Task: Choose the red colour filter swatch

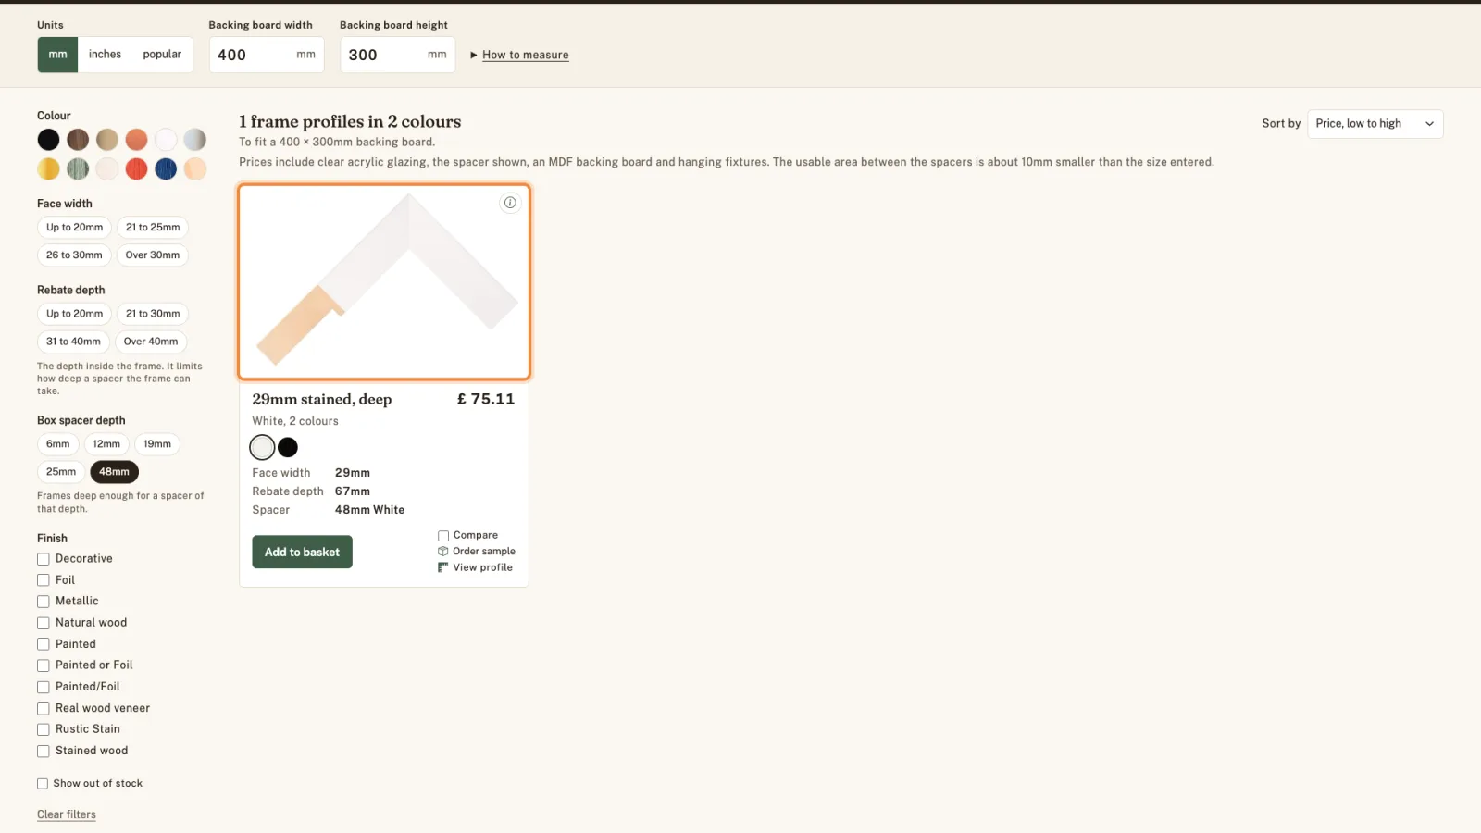Action: 136,169
